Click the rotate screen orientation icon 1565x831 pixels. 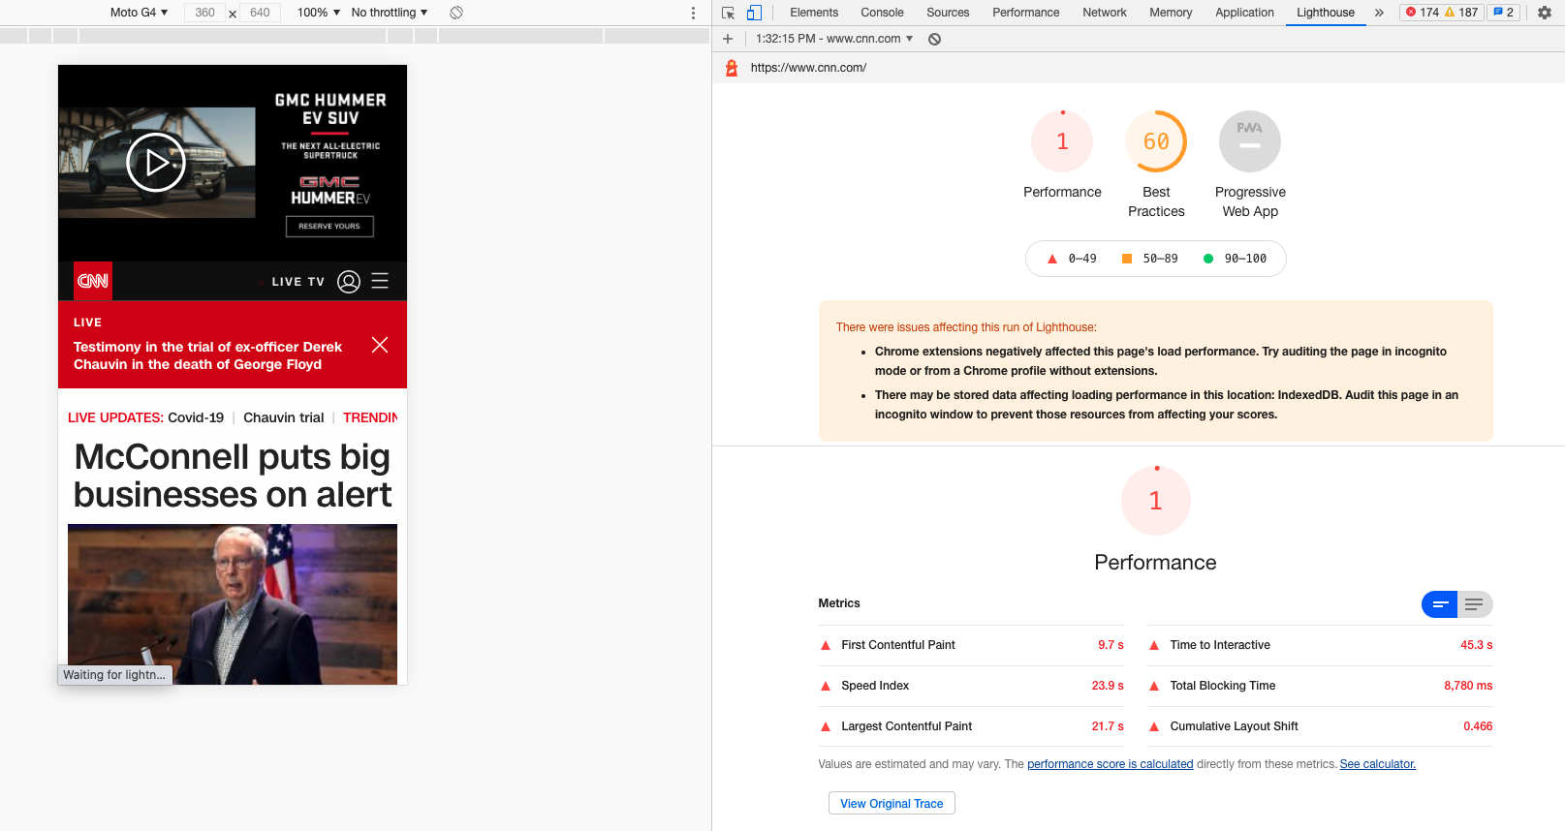[x=456, y=13]
